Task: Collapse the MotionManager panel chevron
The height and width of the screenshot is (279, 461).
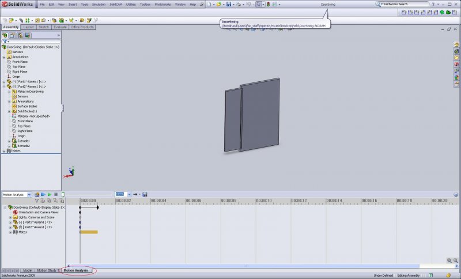Action: pyautogui.click(x=456, y=195)
